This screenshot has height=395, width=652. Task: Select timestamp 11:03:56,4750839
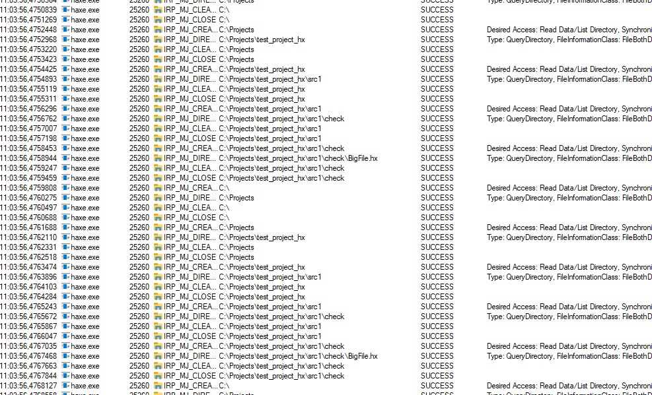[28, 9]
